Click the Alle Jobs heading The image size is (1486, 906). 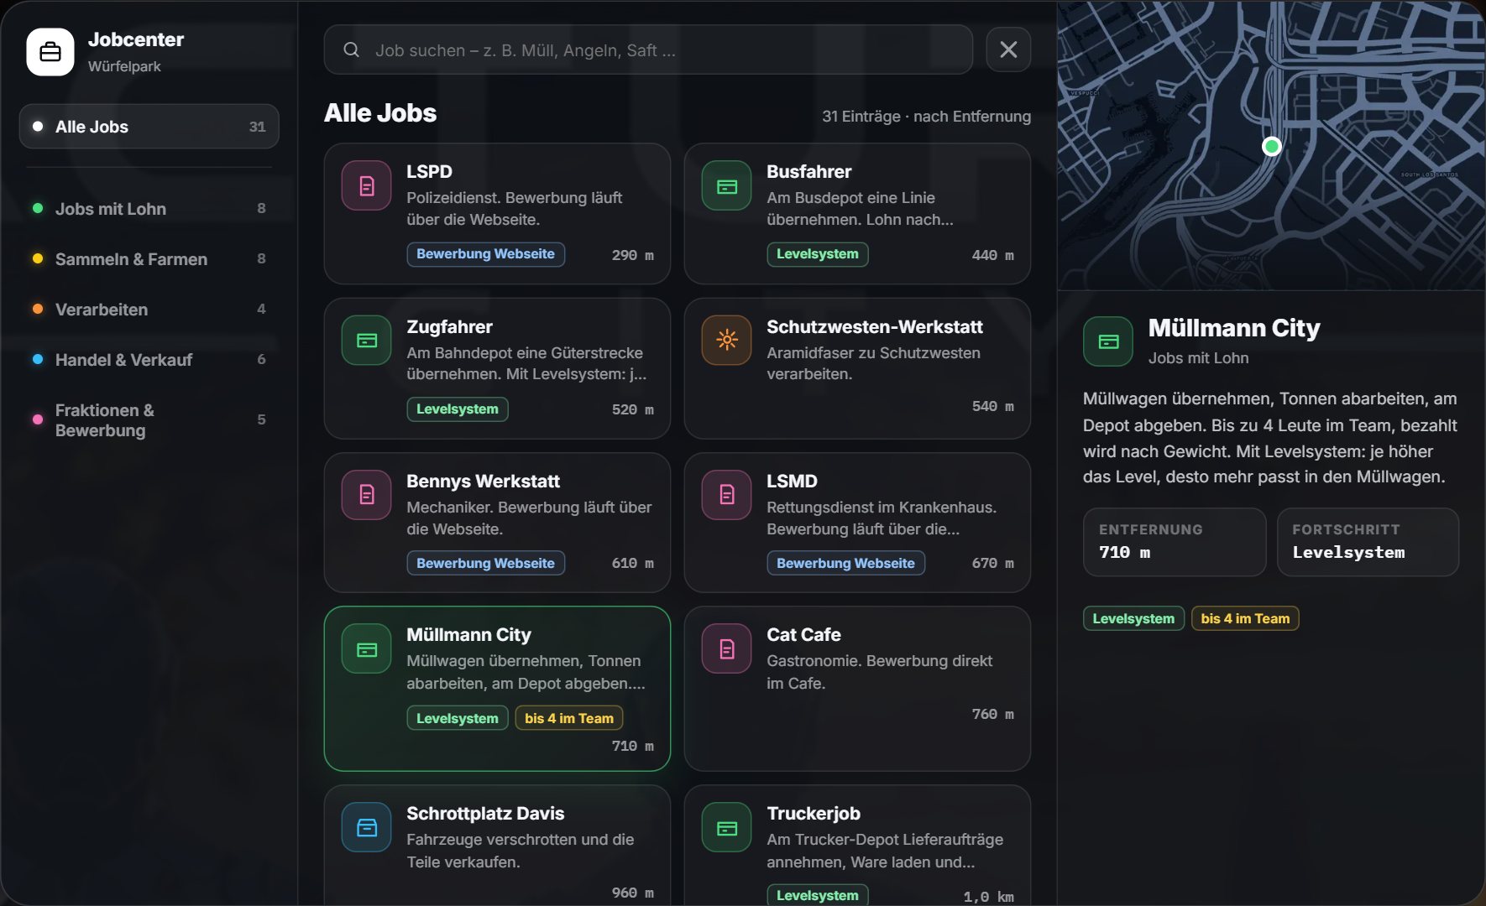pyautogui.click(x=380, y=113)
